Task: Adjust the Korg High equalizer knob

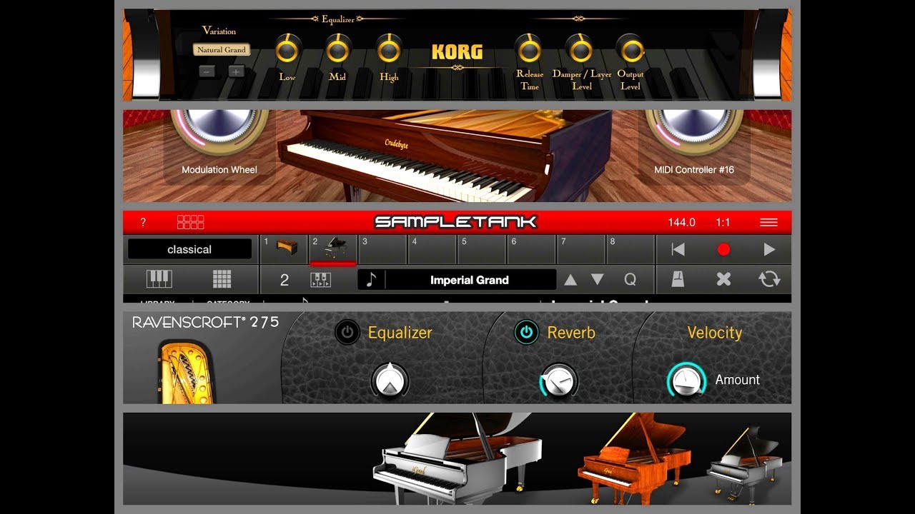Action: pos(389,50)
